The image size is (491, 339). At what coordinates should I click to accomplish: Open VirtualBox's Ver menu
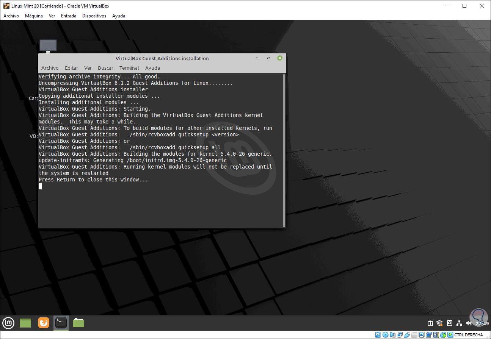pyautogui.click(x=52, y=16)
